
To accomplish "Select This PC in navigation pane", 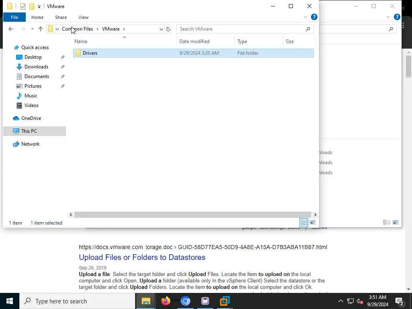I will pyautogui.click(x=35, y=131).
